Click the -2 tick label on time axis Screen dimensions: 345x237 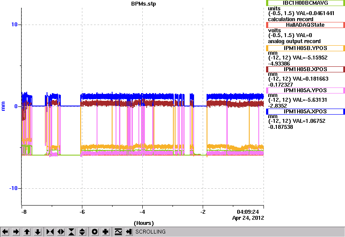pos(203,212)
